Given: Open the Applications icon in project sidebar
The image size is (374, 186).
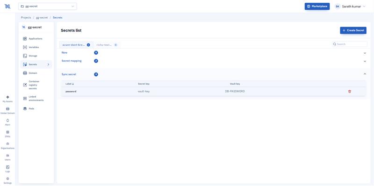Looking at the screenshot, I should click(x=25, y=39).
